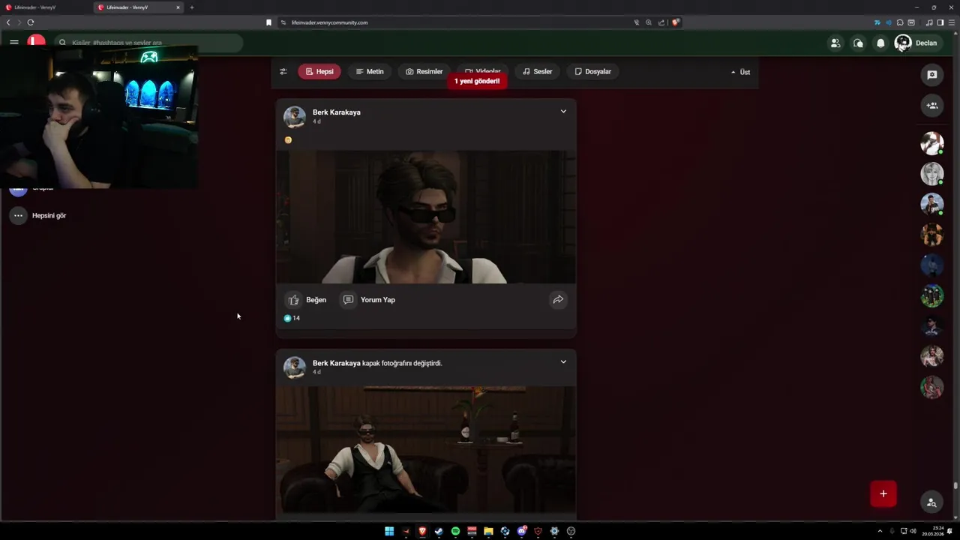Open the Üst sort dropdown
The image size is (960, 540).
click(740, 72)
